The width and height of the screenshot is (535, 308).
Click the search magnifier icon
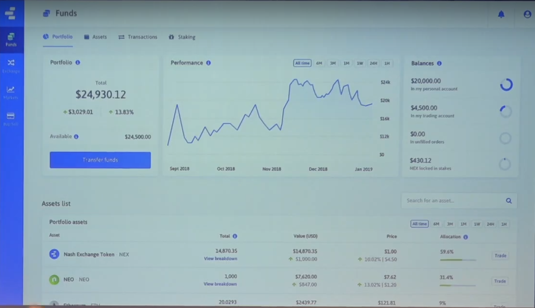[x=509, y=201]
